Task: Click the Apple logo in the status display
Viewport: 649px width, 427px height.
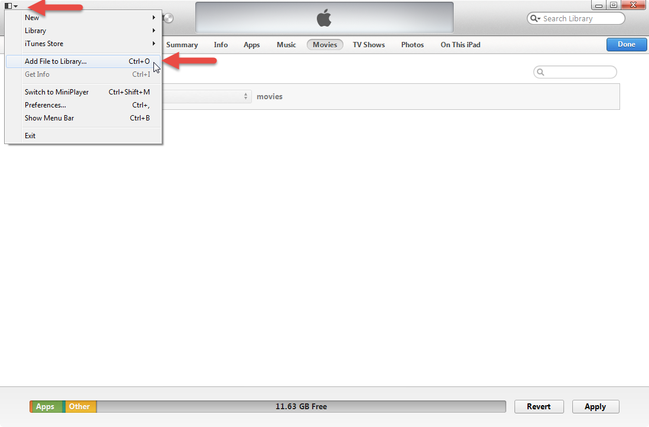Action: pos(324,18)
